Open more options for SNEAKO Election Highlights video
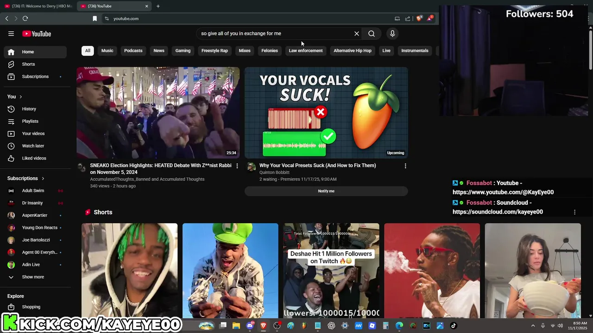Screen dimensions: 593x333 click(237, 166)
